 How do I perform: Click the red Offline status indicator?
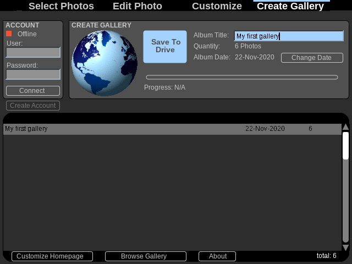[x=9, y=34]
